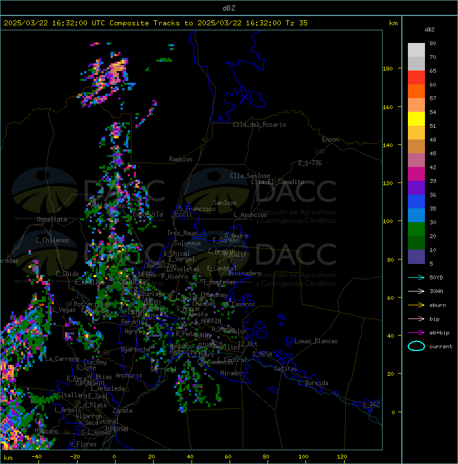Pick the magenta 39-42 dBZ color swatch

point(416,174)
